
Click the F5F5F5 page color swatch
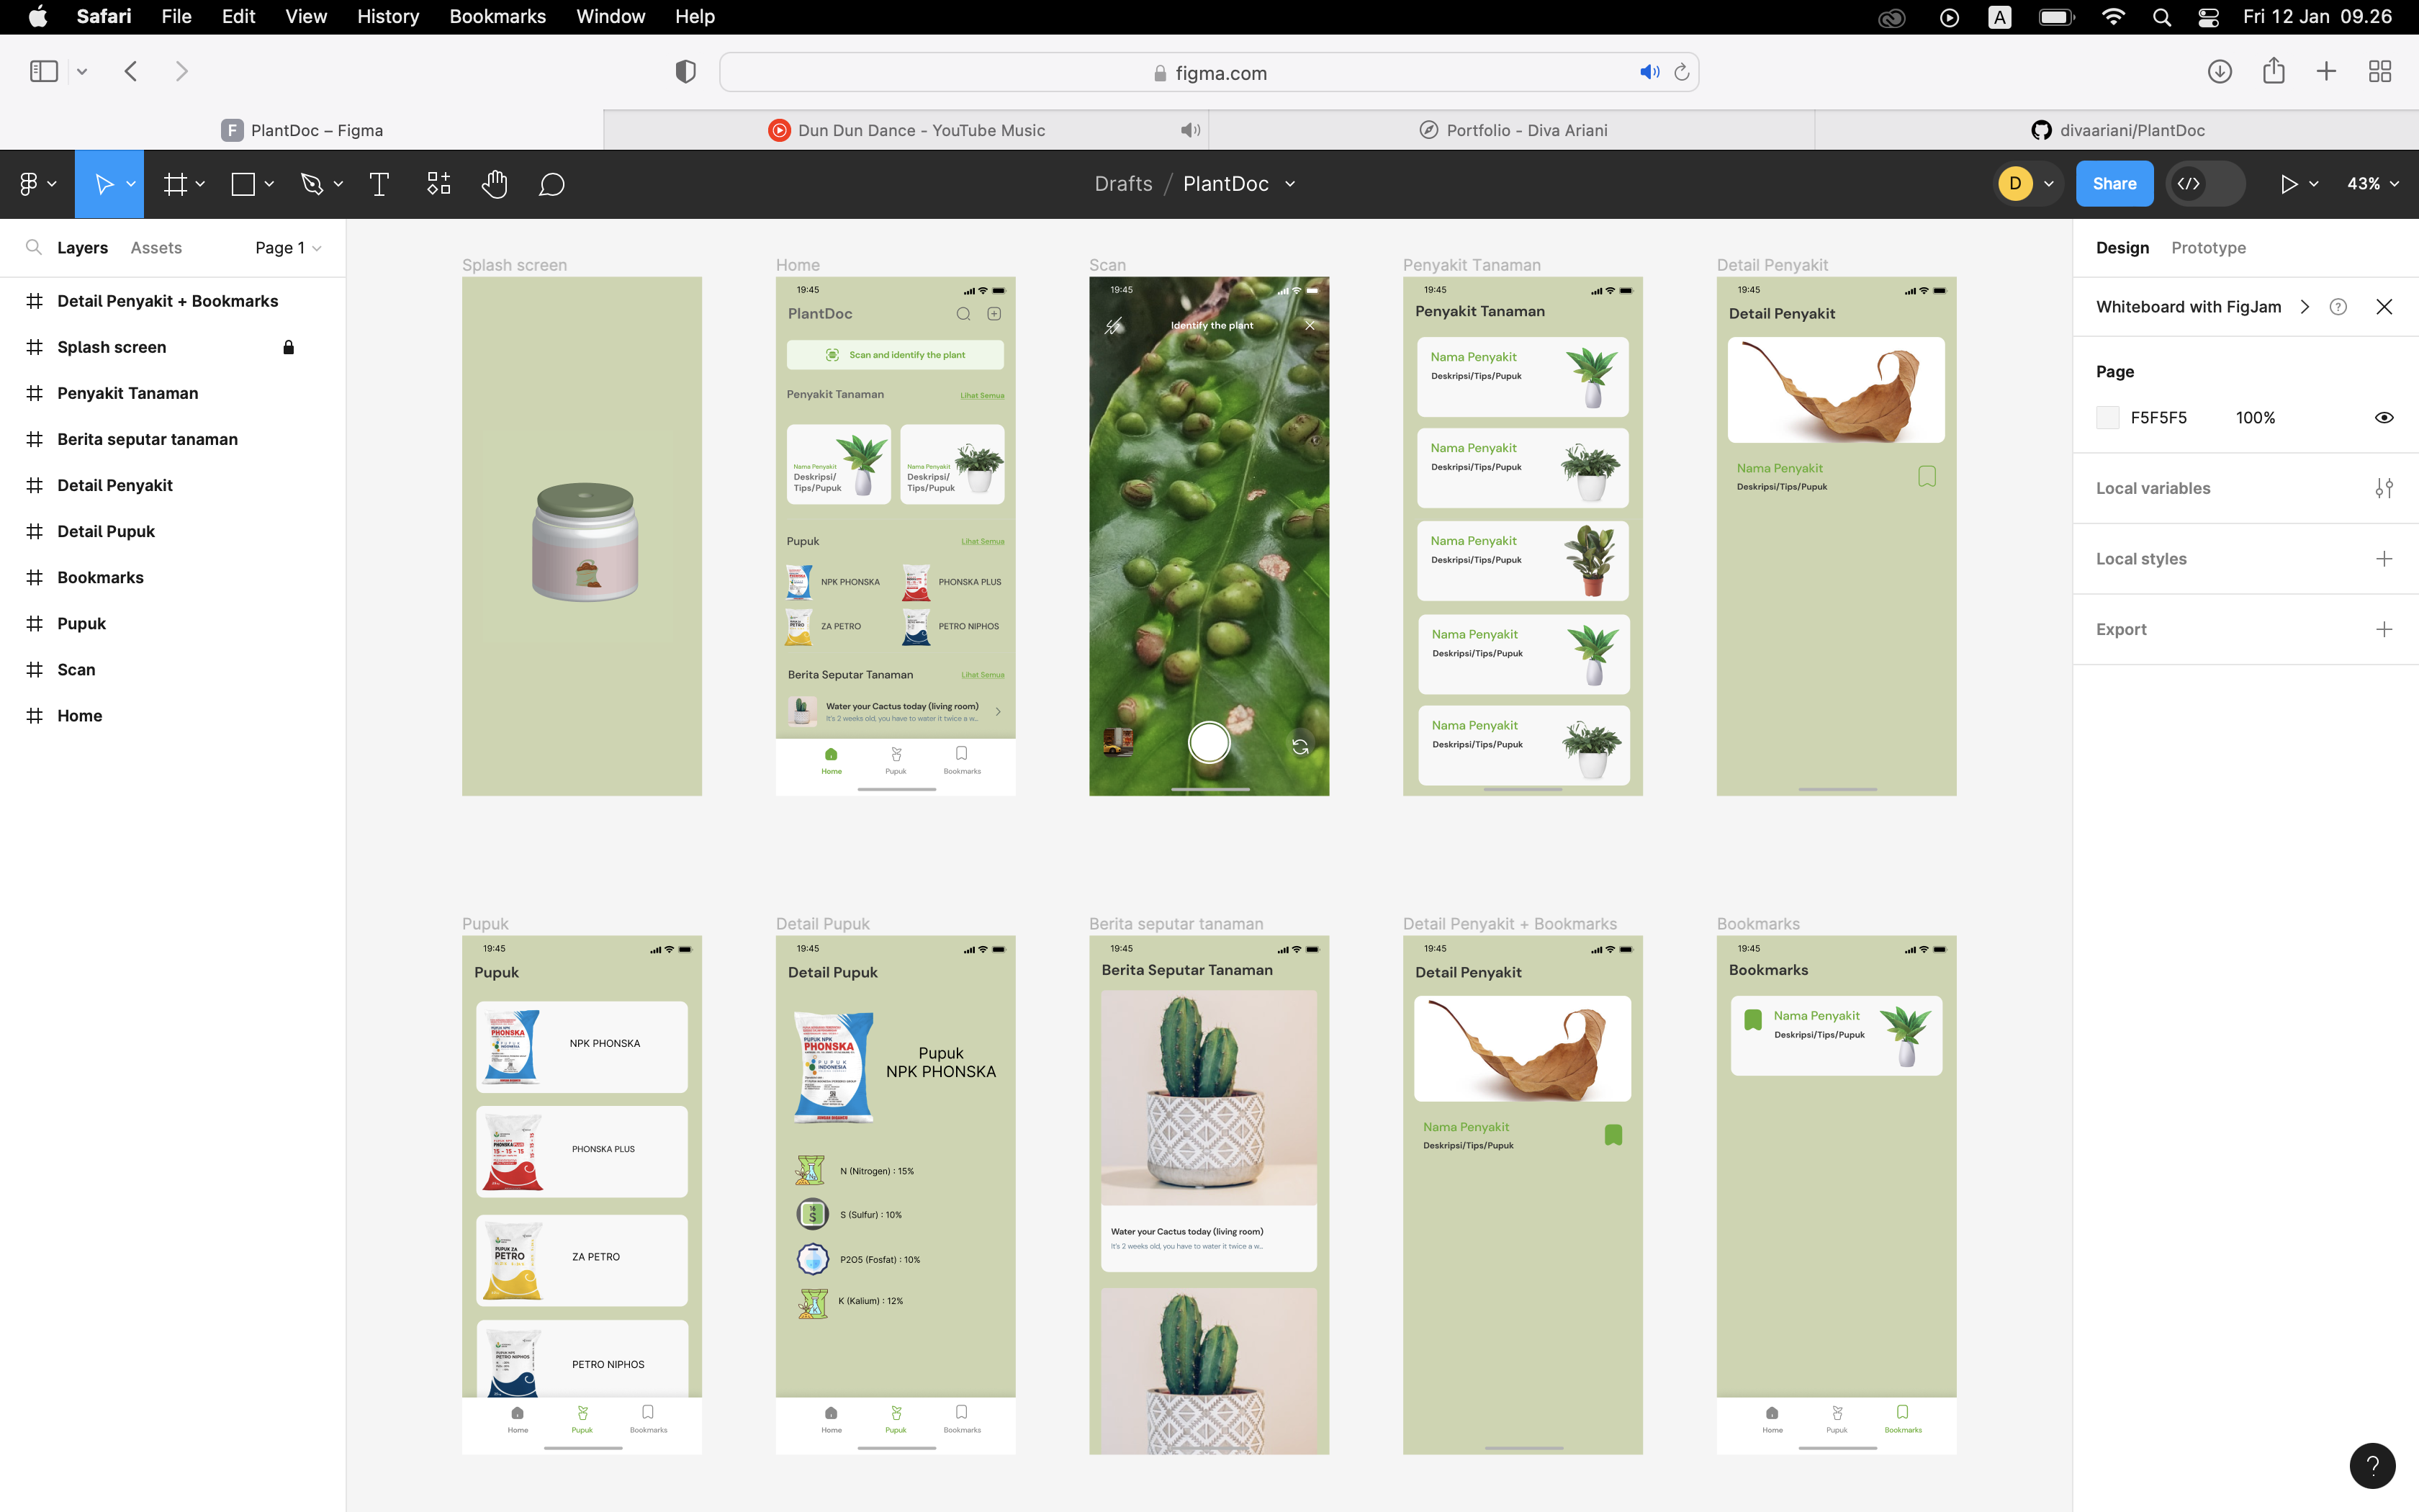click(x=2108, y=417)
